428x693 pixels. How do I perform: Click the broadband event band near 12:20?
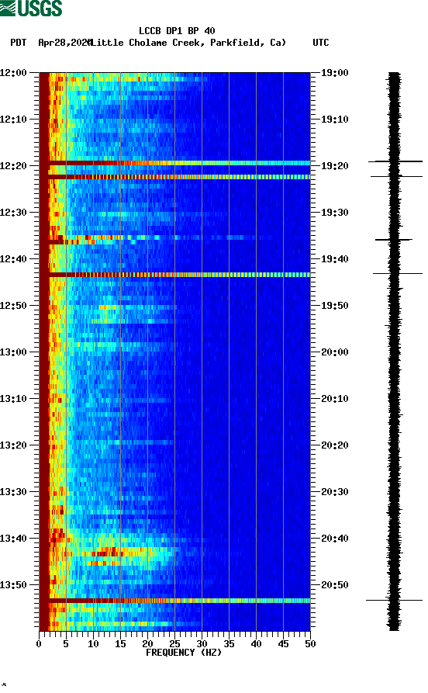click(x=175, y=163)
